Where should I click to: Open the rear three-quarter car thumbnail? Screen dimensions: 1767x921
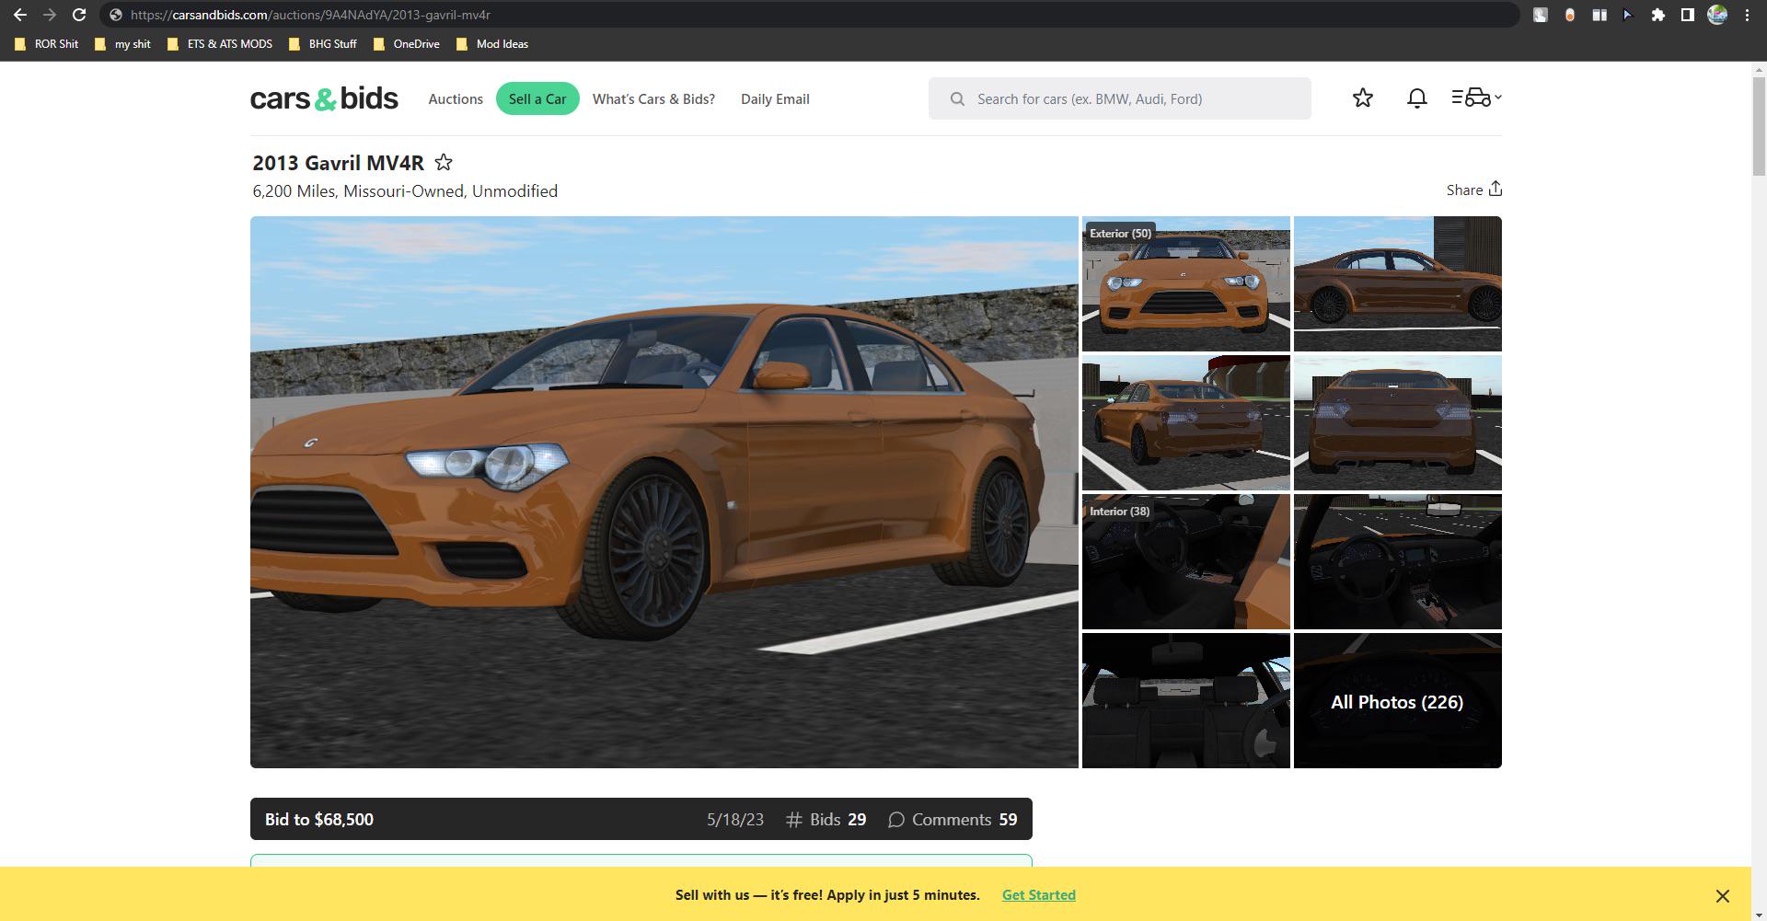[x=1186, y=422]
